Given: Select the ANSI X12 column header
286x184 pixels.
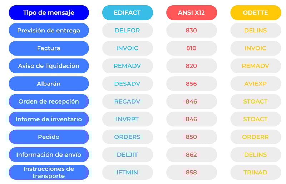Looking at the screenshot, I should pos(192,12).
